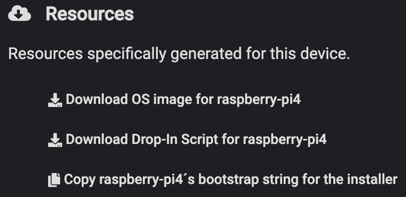Click 'Drop-In Script' wording in second link
This screenshot has width=406, height=197.
[x=175, y=139]
